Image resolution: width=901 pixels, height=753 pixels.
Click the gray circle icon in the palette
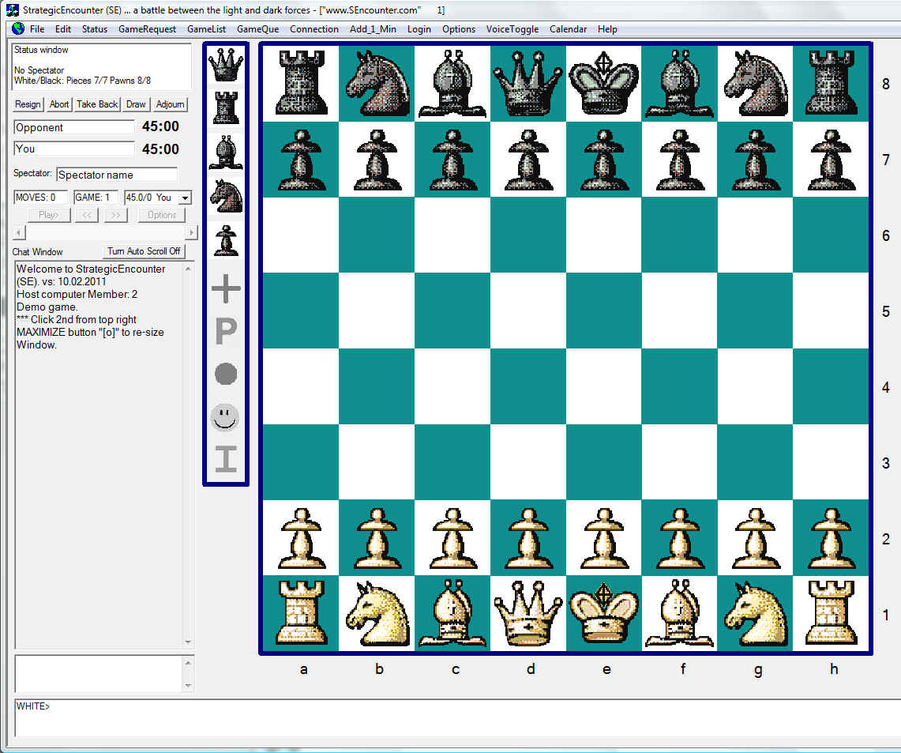tap(226, 374)
